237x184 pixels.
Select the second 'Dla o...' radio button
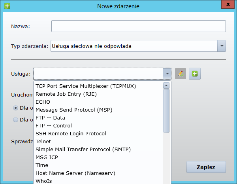click(x=15, y=120)
